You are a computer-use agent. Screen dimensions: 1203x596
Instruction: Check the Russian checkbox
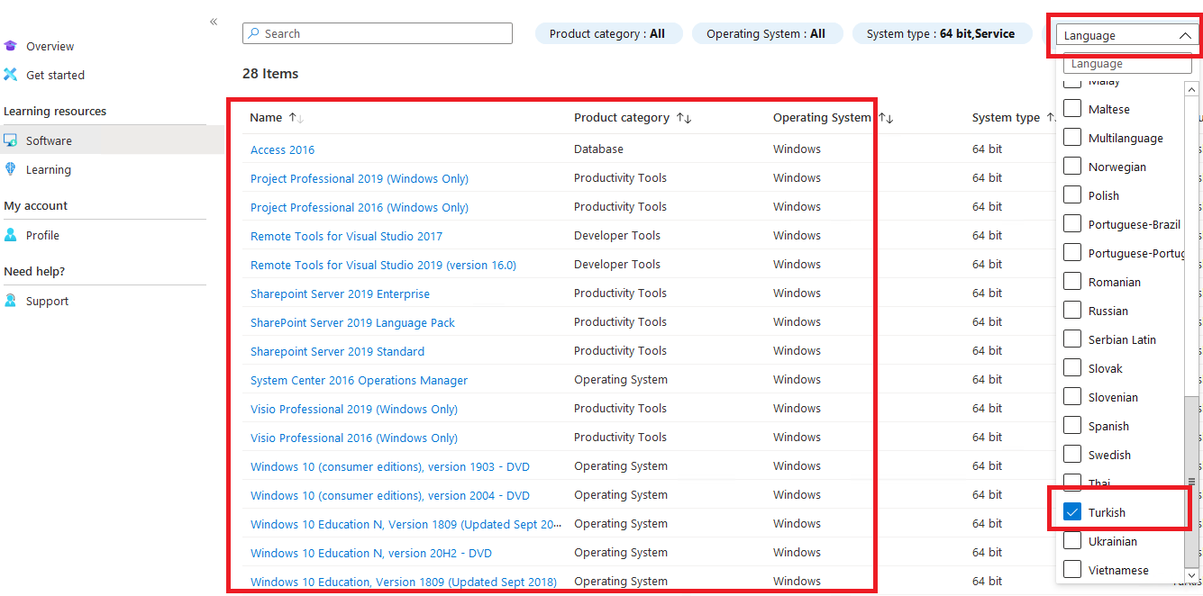[1072, 311]
